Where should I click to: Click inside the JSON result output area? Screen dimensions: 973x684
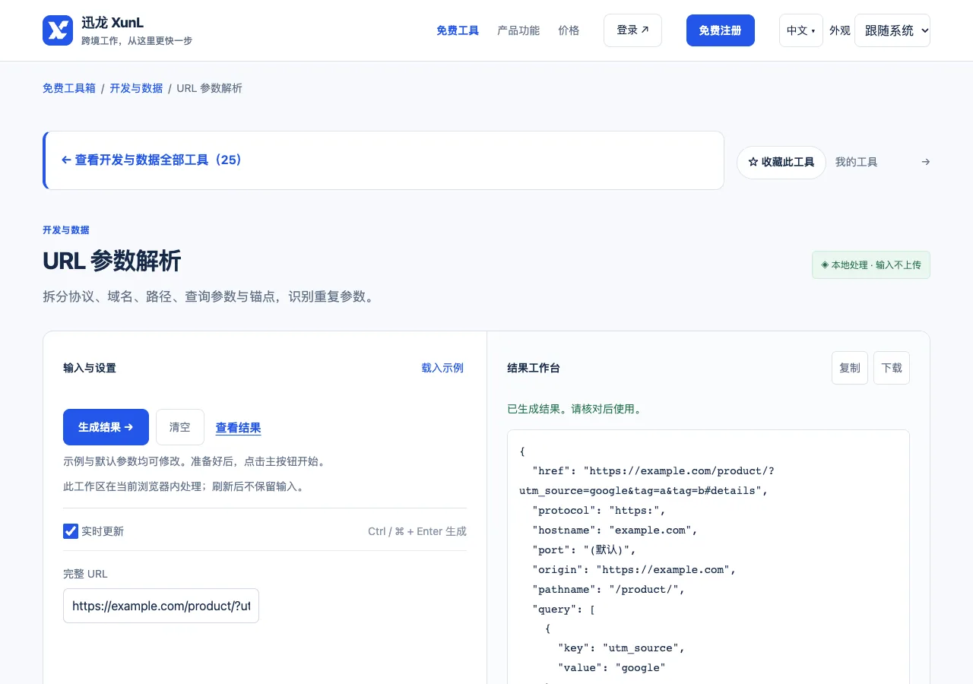pyautogui.click(x=708, y=559)
